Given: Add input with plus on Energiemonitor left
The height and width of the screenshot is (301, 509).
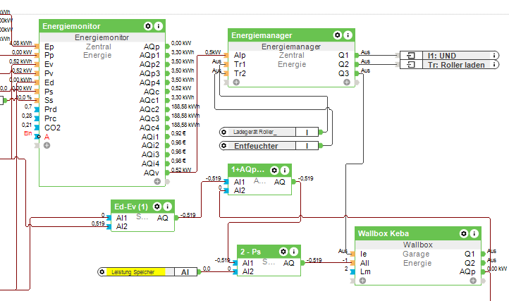Looking at the screenshot, I should (47, 145).
